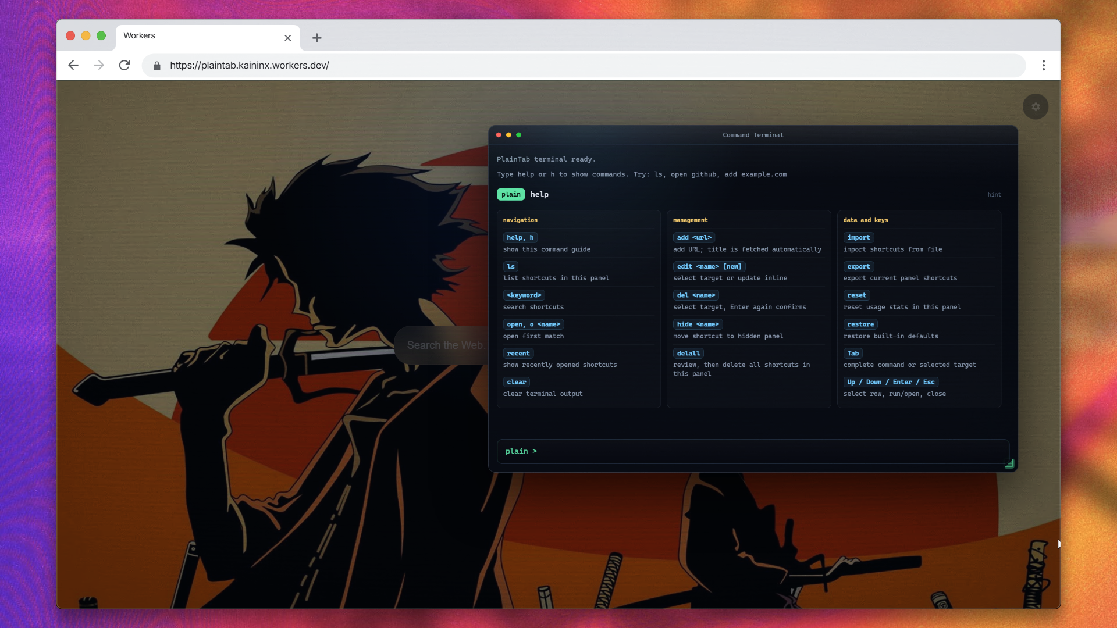Click the 'hint' label in the terminal

pyautogui.click(x=994, y=195)
